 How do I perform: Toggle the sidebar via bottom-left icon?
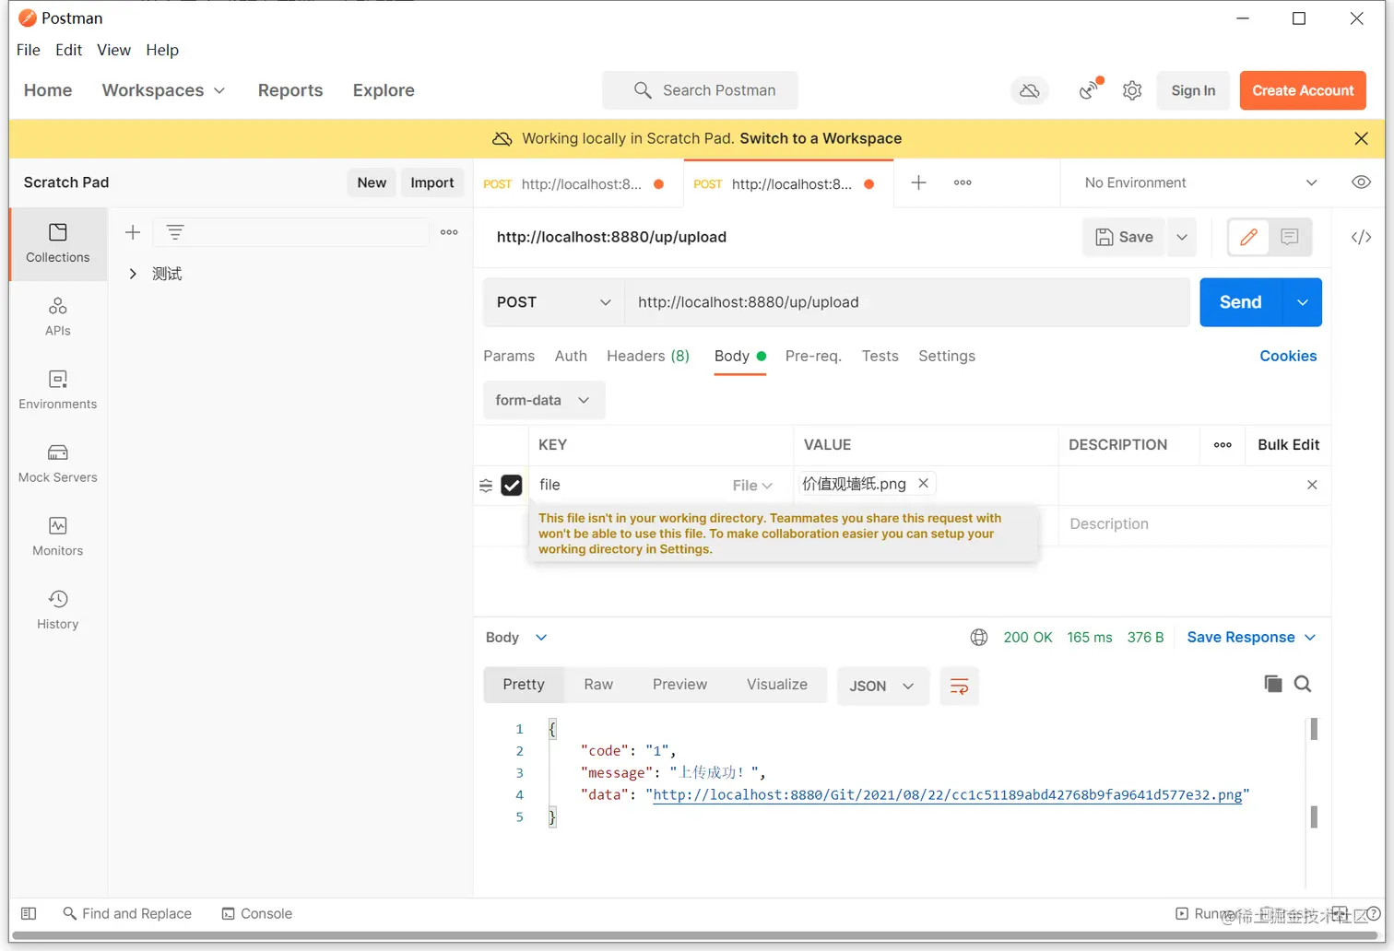point(29,913)
